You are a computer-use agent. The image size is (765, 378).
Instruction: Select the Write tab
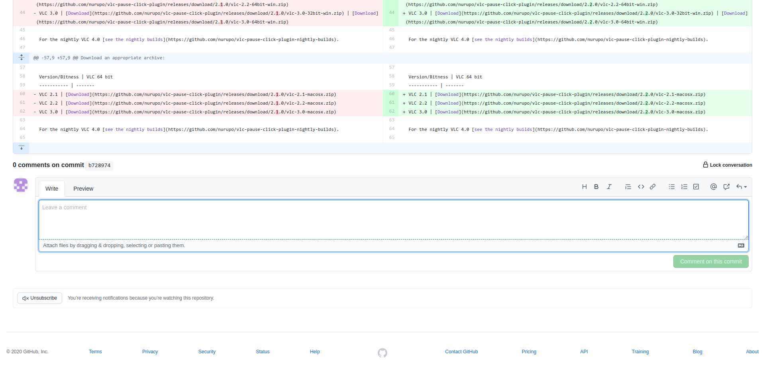point(52,189)
